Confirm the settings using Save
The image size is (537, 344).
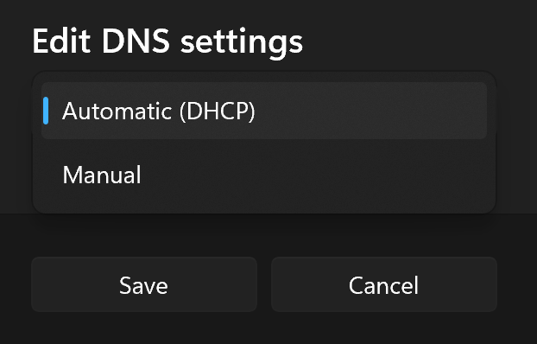144,284
